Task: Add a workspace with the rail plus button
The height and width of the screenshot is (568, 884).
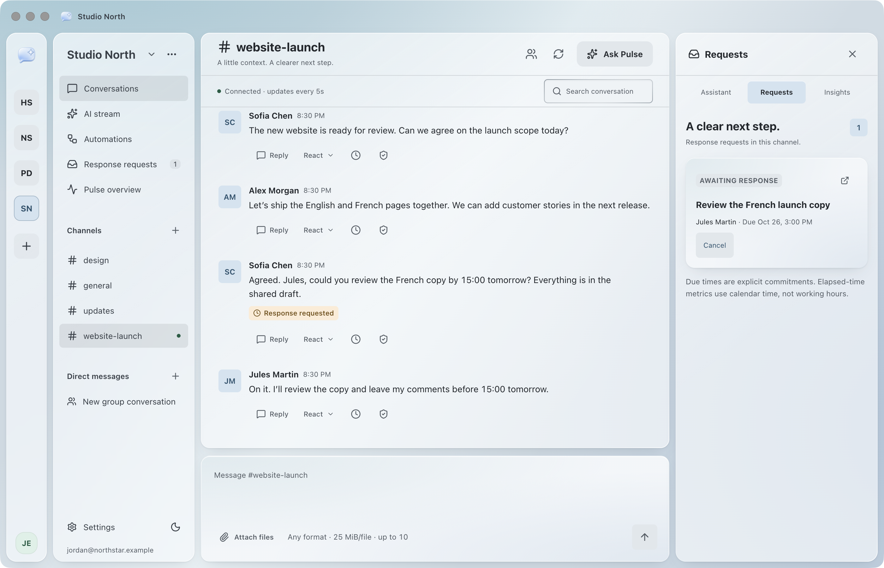Action: tap(27, 246)
